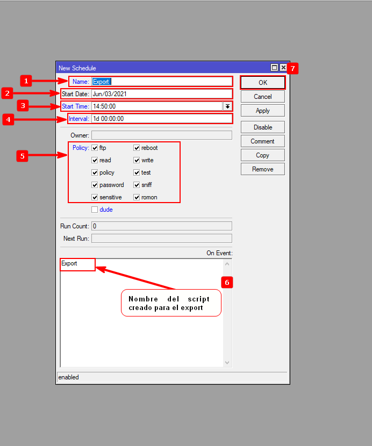Click the OK button
Image resolution: width=372 pixels, height=446 pixels.
coord(262,83)
